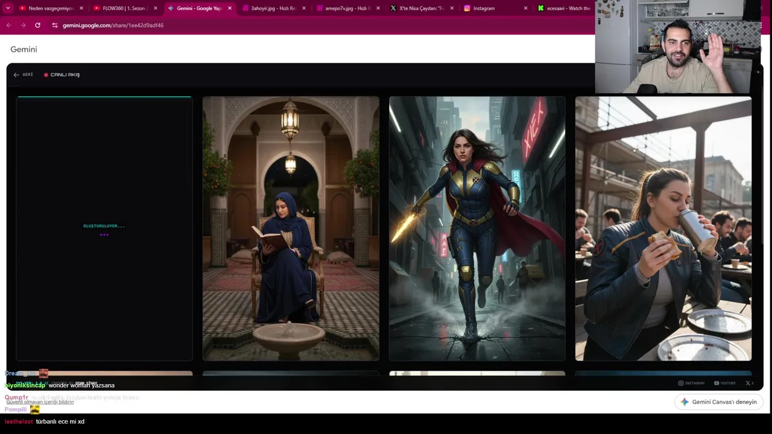Click the Gemini logo text

pyautogui.click(x=24, y=49)
